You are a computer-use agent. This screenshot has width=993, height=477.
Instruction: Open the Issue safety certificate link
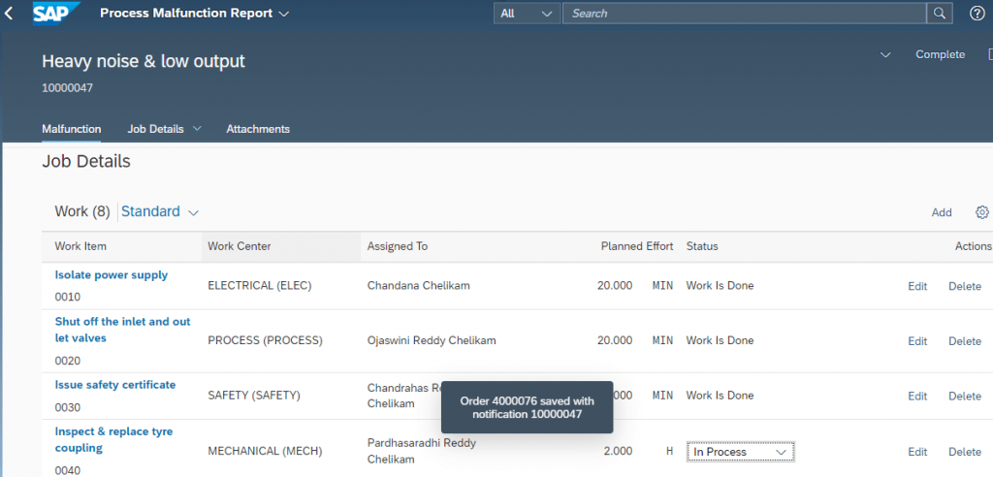(x=115, y=385)
